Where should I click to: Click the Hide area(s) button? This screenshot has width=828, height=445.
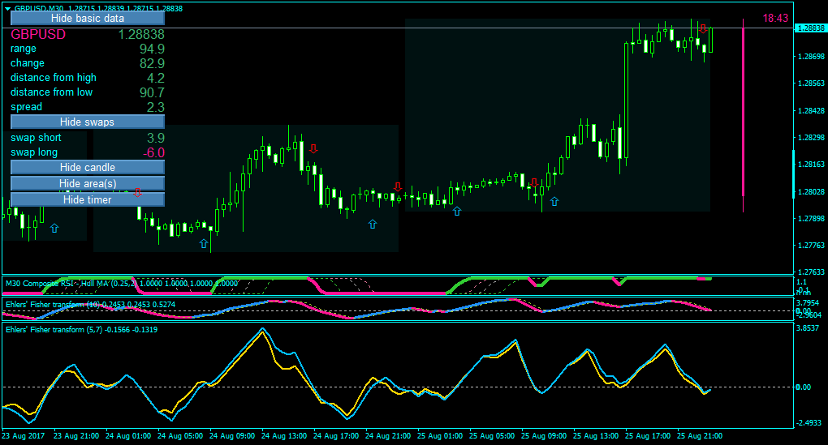87,183
